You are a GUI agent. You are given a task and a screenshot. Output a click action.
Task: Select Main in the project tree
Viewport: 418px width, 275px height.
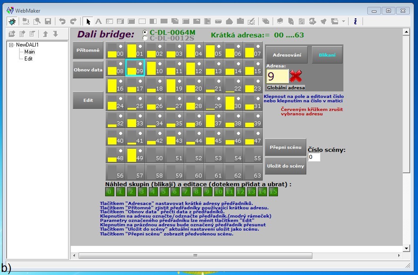[x=29, y=52]
